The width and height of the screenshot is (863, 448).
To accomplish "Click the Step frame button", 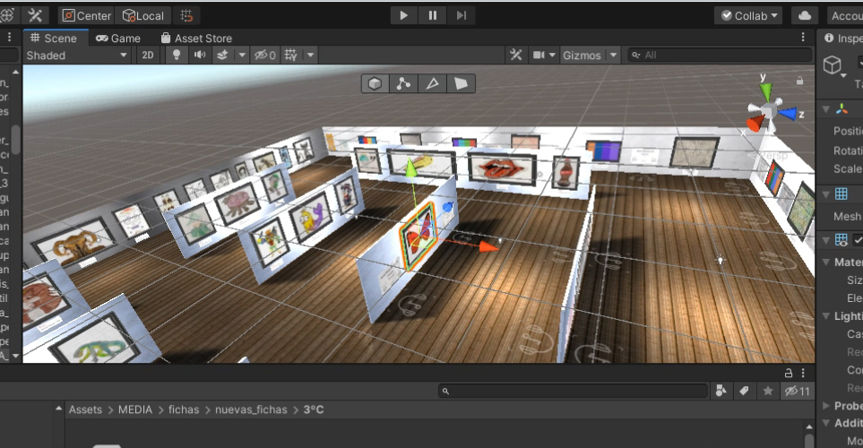I will pos(462,15).
